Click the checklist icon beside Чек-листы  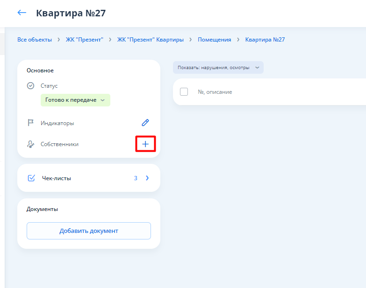pyautogui.click(x=31, y=178)
